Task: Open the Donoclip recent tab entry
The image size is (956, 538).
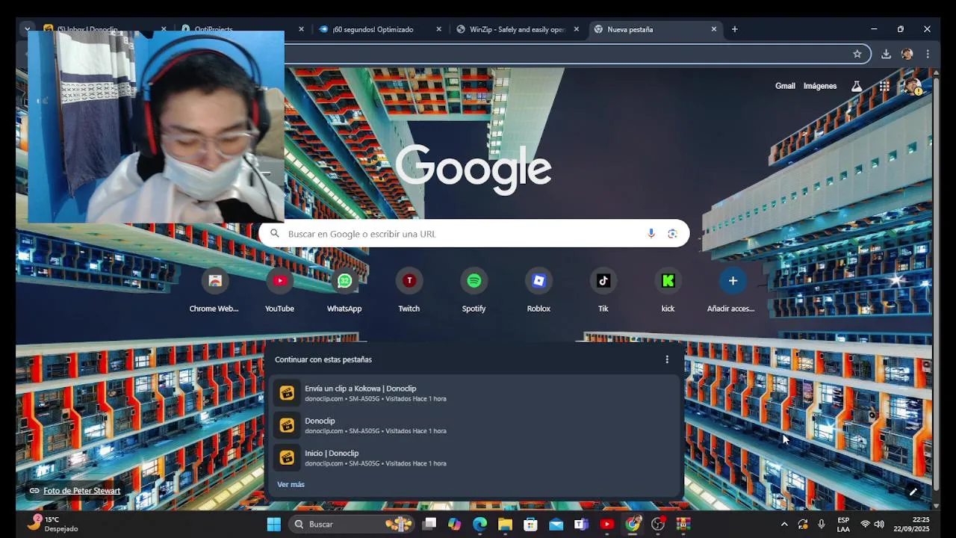Action: [x=475, y=425]
